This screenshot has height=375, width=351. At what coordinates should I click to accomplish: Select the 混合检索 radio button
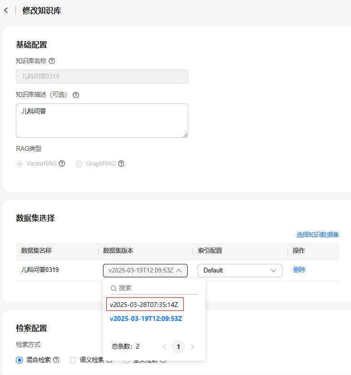20,360
